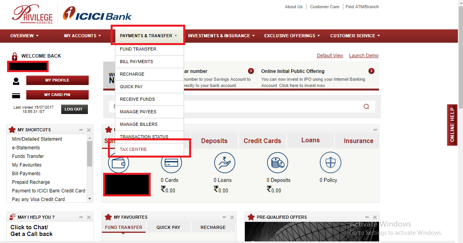Click the card icon beside My Card PIN

tap(16, 96)
